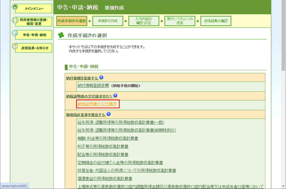The width and height of the screenshot is (286, 189).
Task: Open help icon next to 納付情報を登録する
Action: 101,77
